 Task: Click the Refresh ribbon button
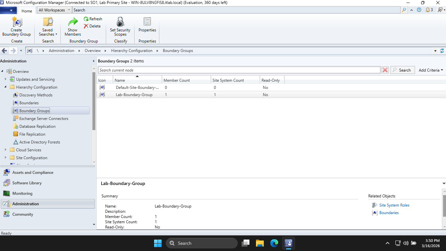point(93,19)
